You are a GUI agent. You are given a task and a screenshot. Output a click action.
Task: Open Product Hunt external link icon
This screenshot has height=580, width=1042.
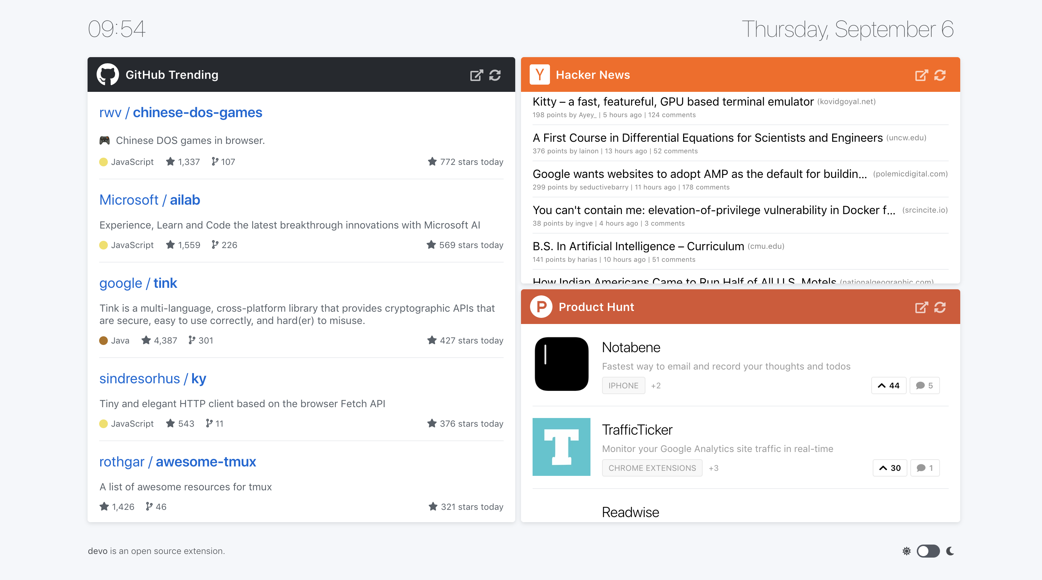921,308
